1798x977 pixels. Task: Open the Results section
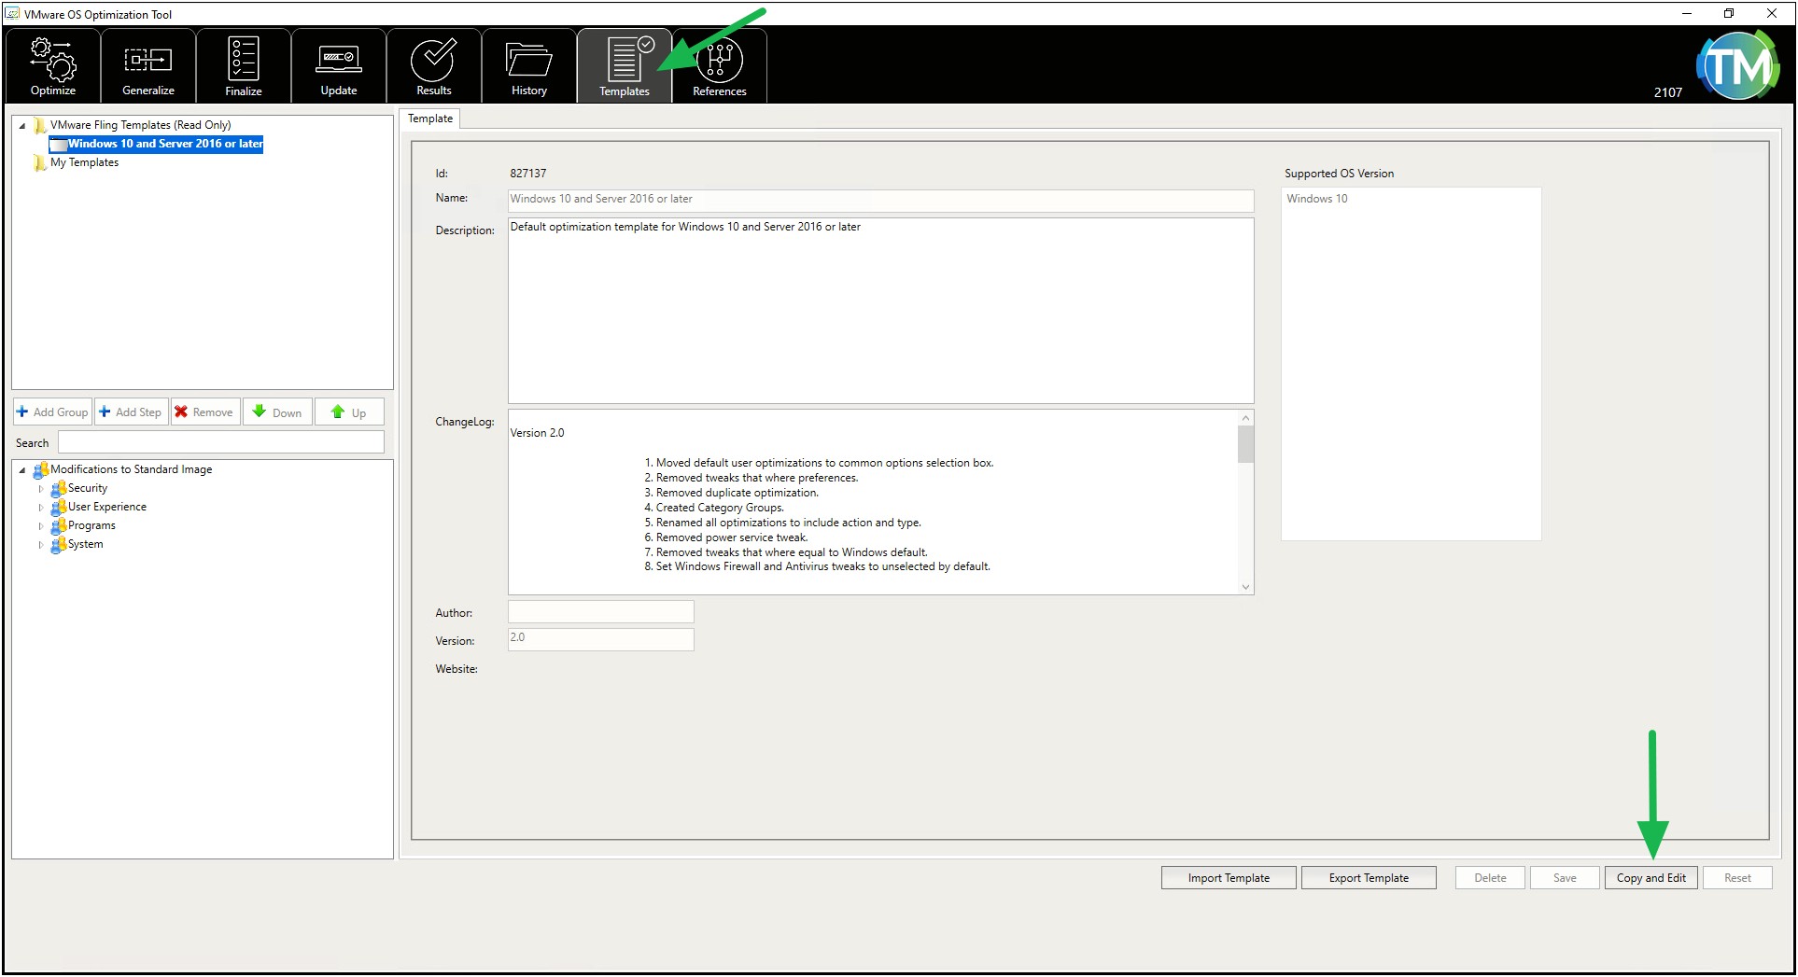[x=434, y=65]
